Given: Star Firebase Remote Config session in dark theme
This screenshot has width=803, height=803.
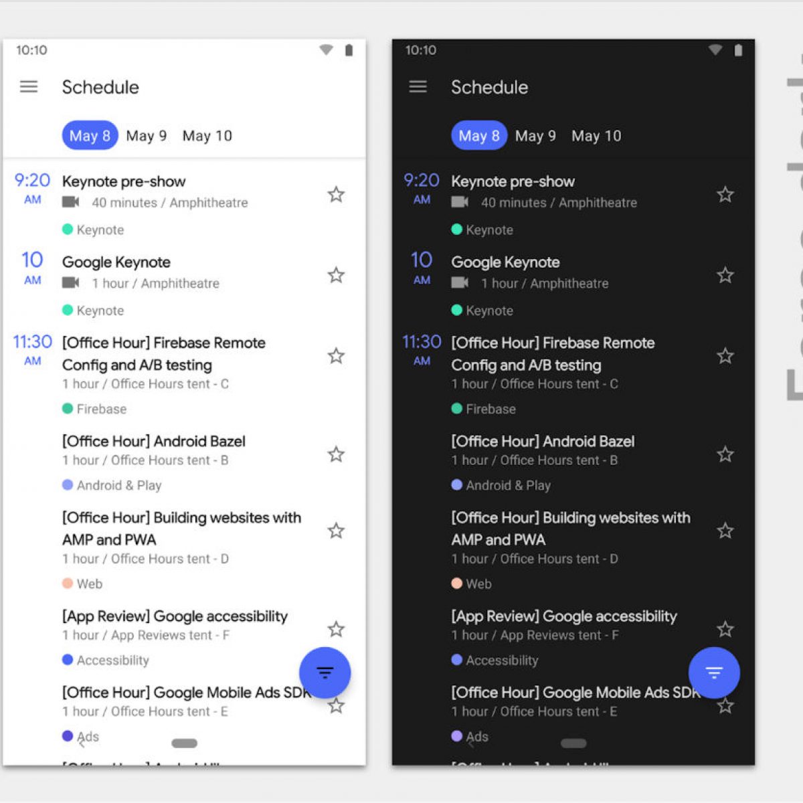Looking at the screenshot, I should 725,356.
